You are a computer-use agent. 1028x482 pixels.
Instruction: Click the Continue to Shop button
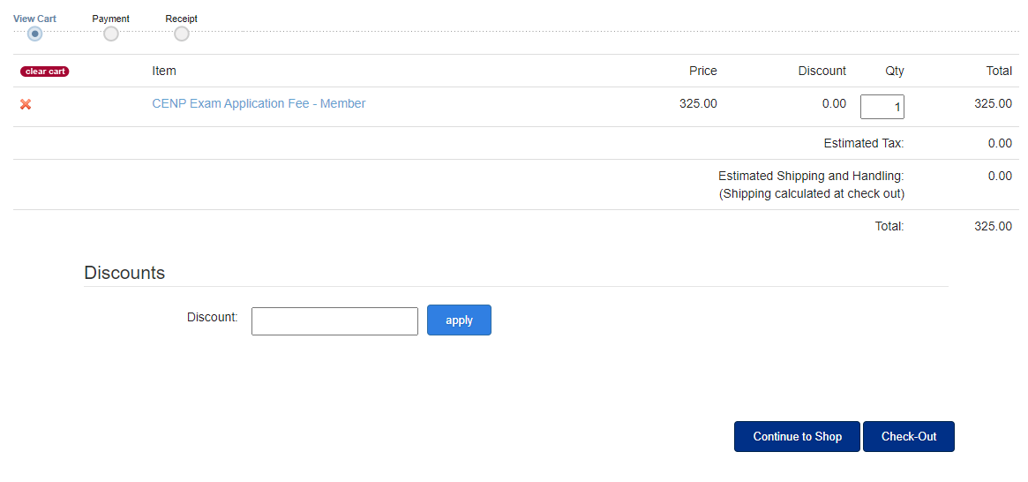click(x=797, y=437)
